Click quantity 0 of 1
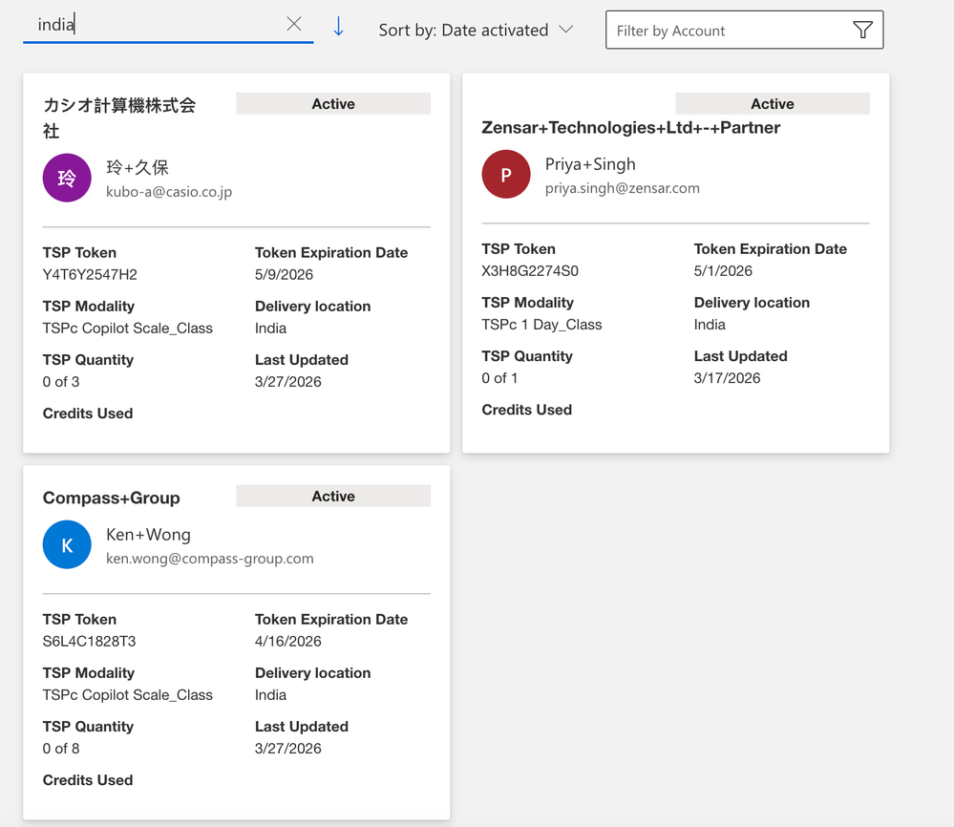 click(500, 378)
